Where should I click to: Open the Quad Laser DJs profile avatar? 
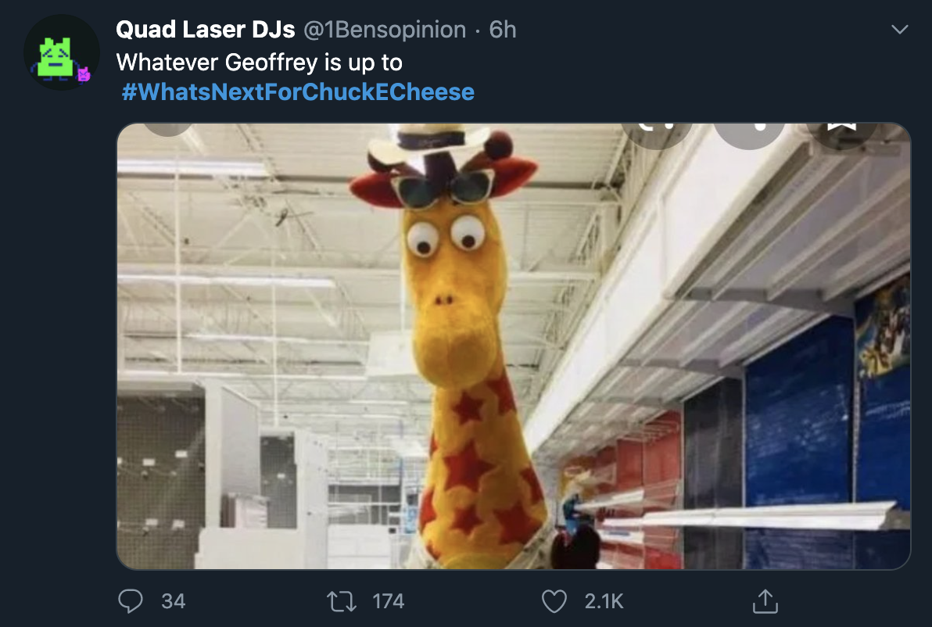(x=61, y=52)
